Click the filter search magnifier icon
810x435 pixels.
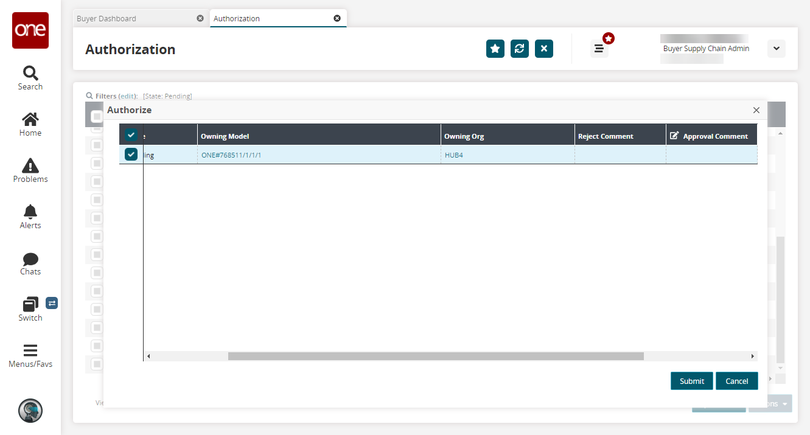click(89, 96)
